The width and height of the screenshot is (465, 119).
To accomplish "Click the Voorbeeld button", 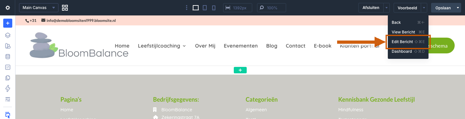I will (407, 8).
